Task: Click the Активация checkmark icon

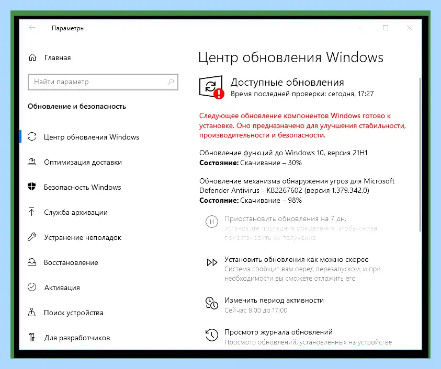Action: (32, 287)
